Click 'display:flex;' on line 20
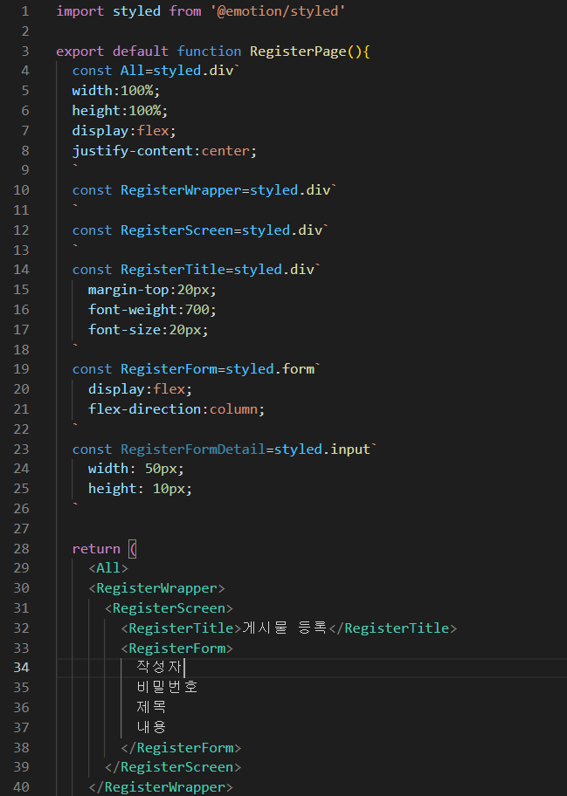This screenshot has height=796, width=567. [x=141, y=389]
